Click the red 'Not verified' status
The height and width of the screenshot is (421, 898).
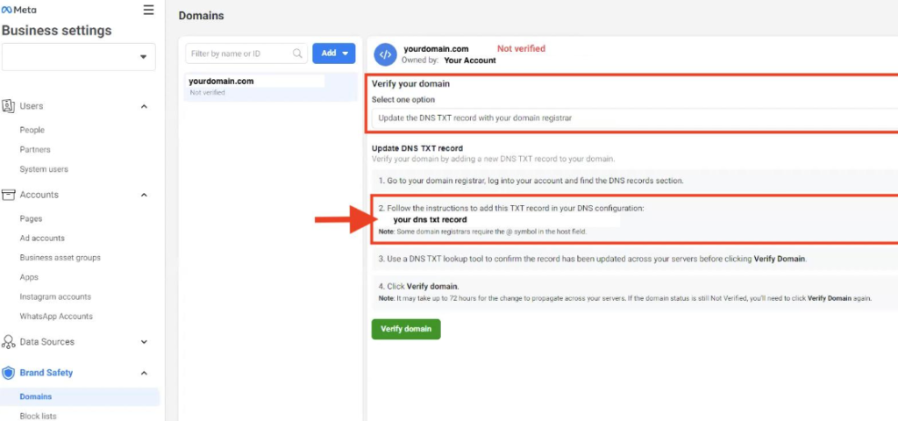pyautogui.click(x=521, y=49)
